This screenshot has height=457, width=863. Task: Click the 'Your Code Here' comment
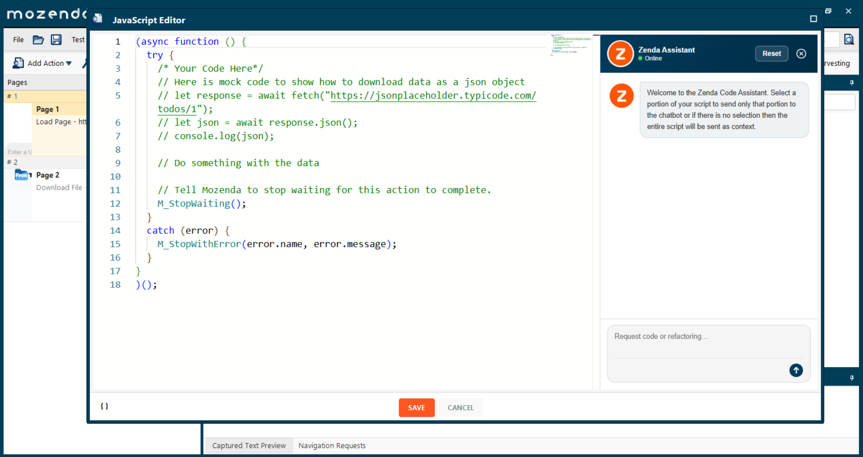210,68
